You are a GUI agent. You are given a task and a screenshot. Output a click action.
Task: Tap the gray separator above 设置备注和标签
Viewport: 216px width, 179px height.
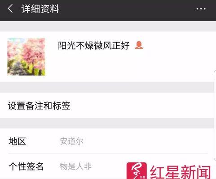107,87
